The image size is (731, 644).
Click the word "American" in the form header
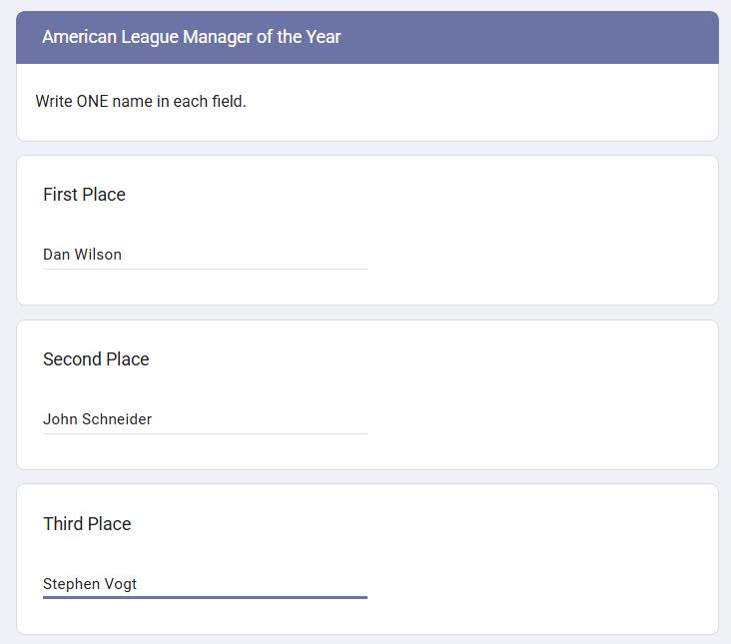[x=80, y=37]
